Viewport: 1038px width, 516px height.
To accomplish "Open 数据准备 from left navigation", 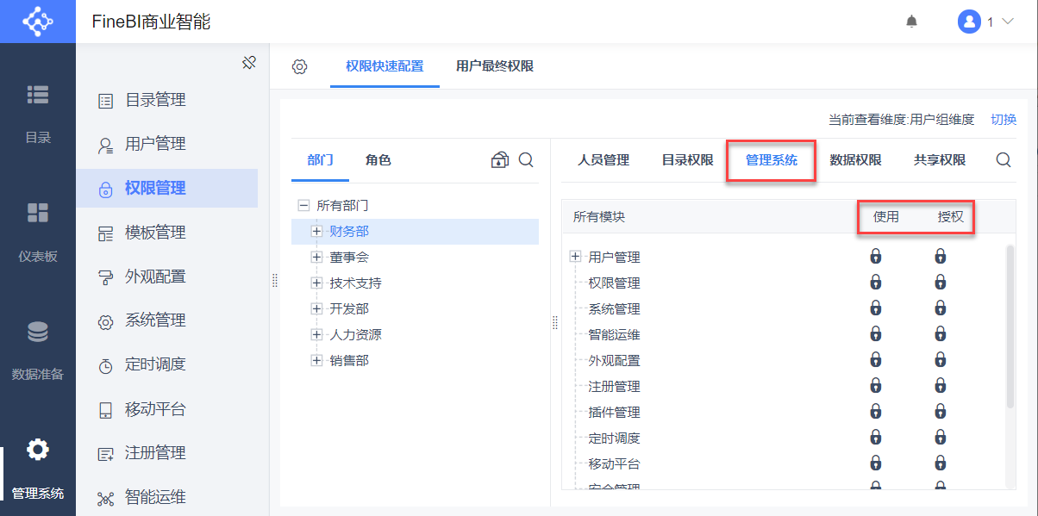I will pos(38,349).
